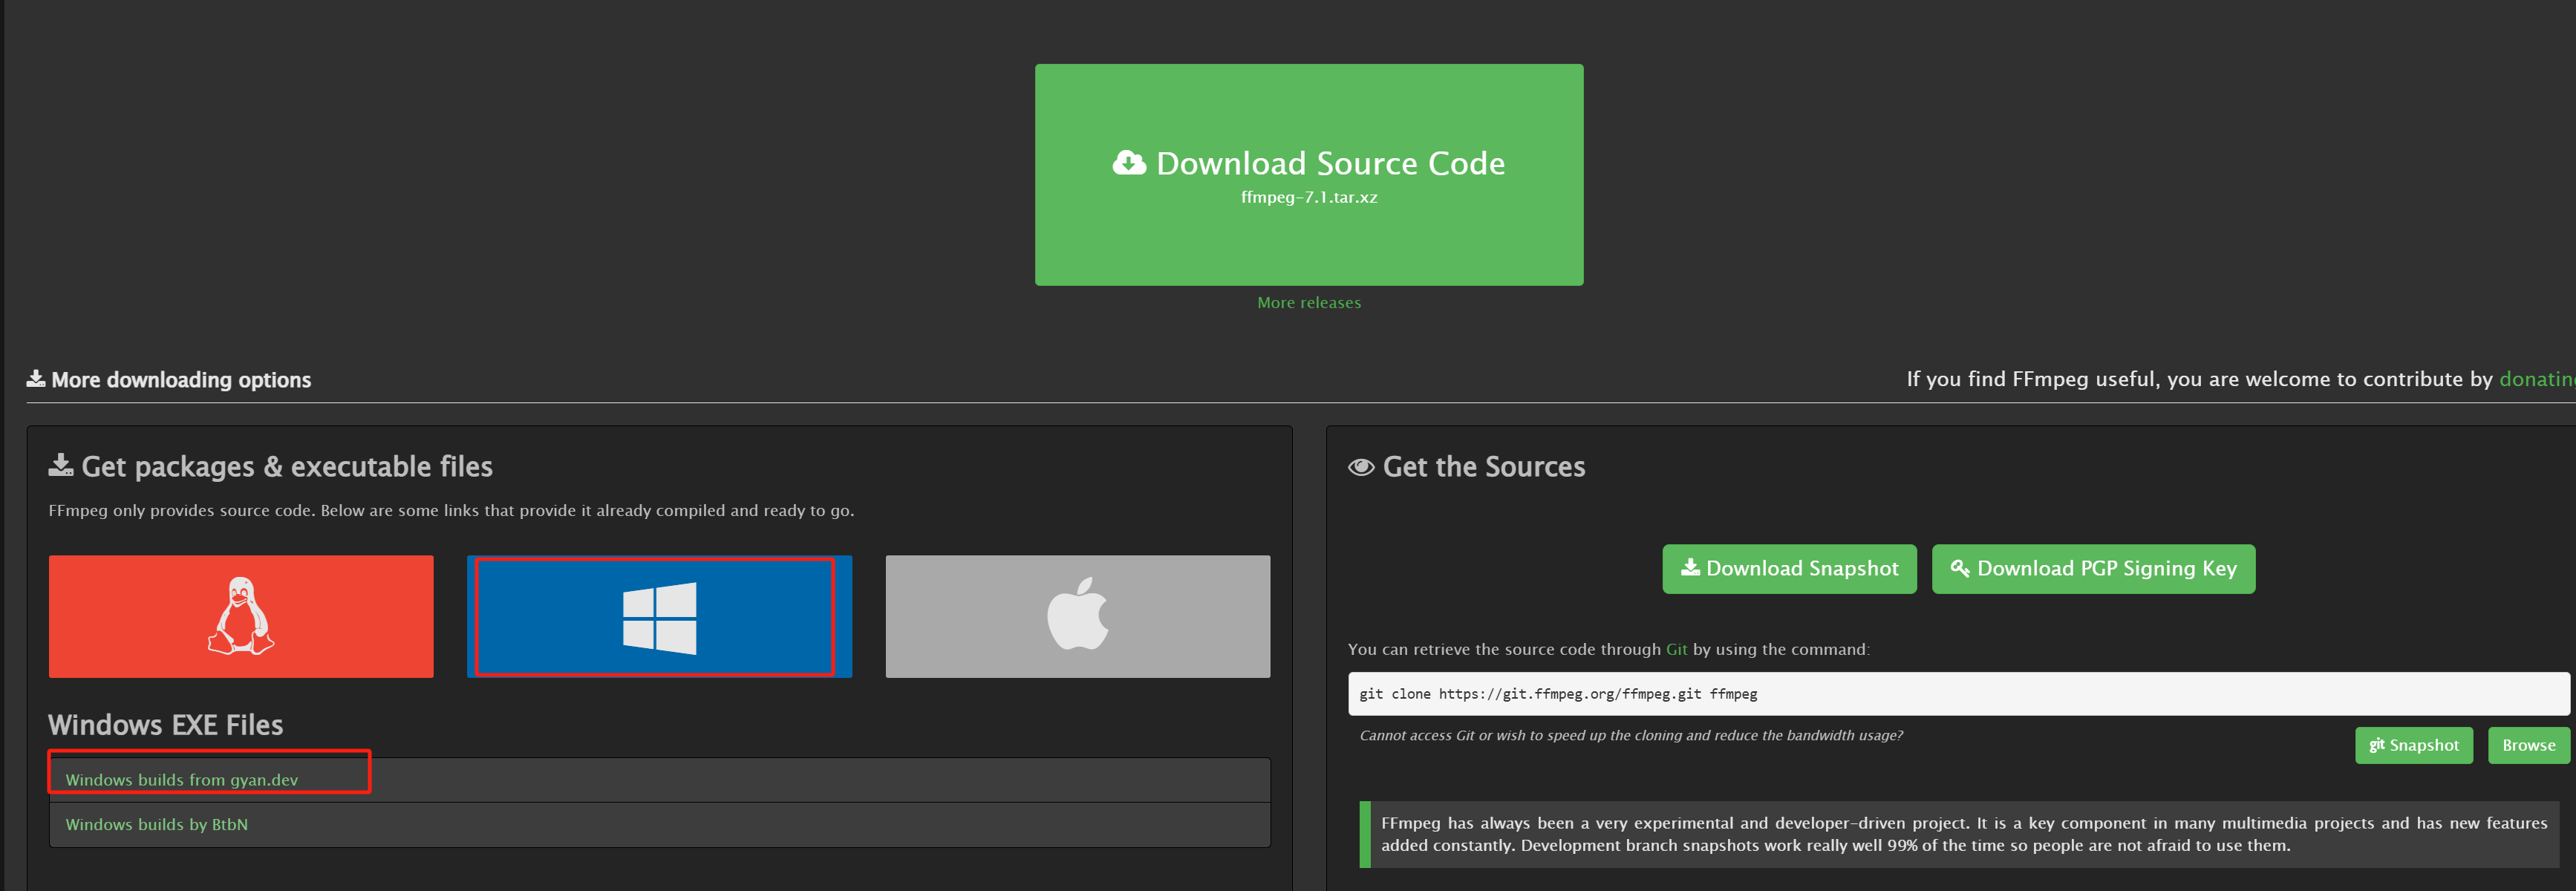Image resolution: width=2576 pixels, height=891 pixels.
Task: Click cloud icon on Download Source Code
Action: [x=1129, y=163]
